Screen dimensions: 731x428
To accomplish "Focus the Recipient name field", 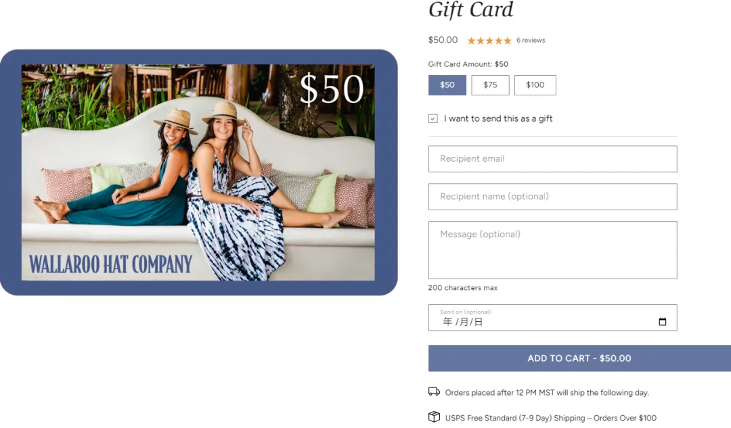I will [x=552, y=197].
